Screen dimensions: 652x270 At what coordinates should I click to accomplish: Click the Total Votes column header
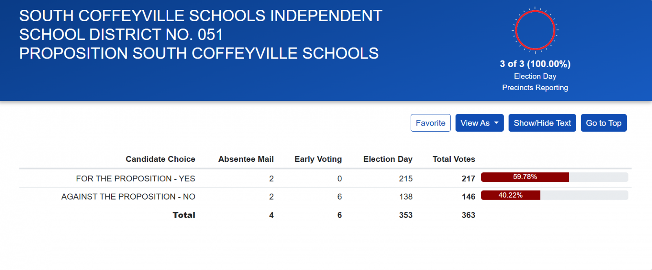(x=454, y=159)
